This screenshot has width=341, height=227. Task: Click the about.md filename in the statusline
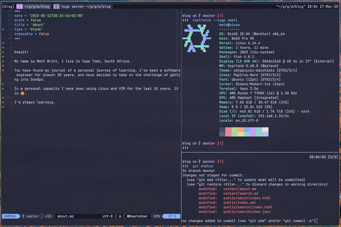(66, 216)
